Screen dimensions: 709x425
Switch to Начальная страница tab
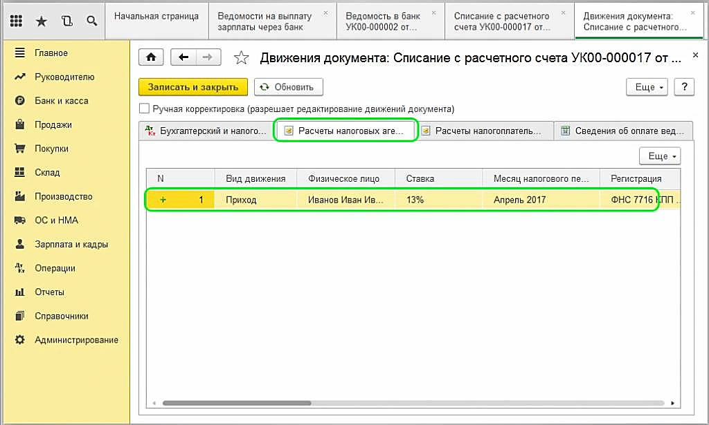(156, 21)
